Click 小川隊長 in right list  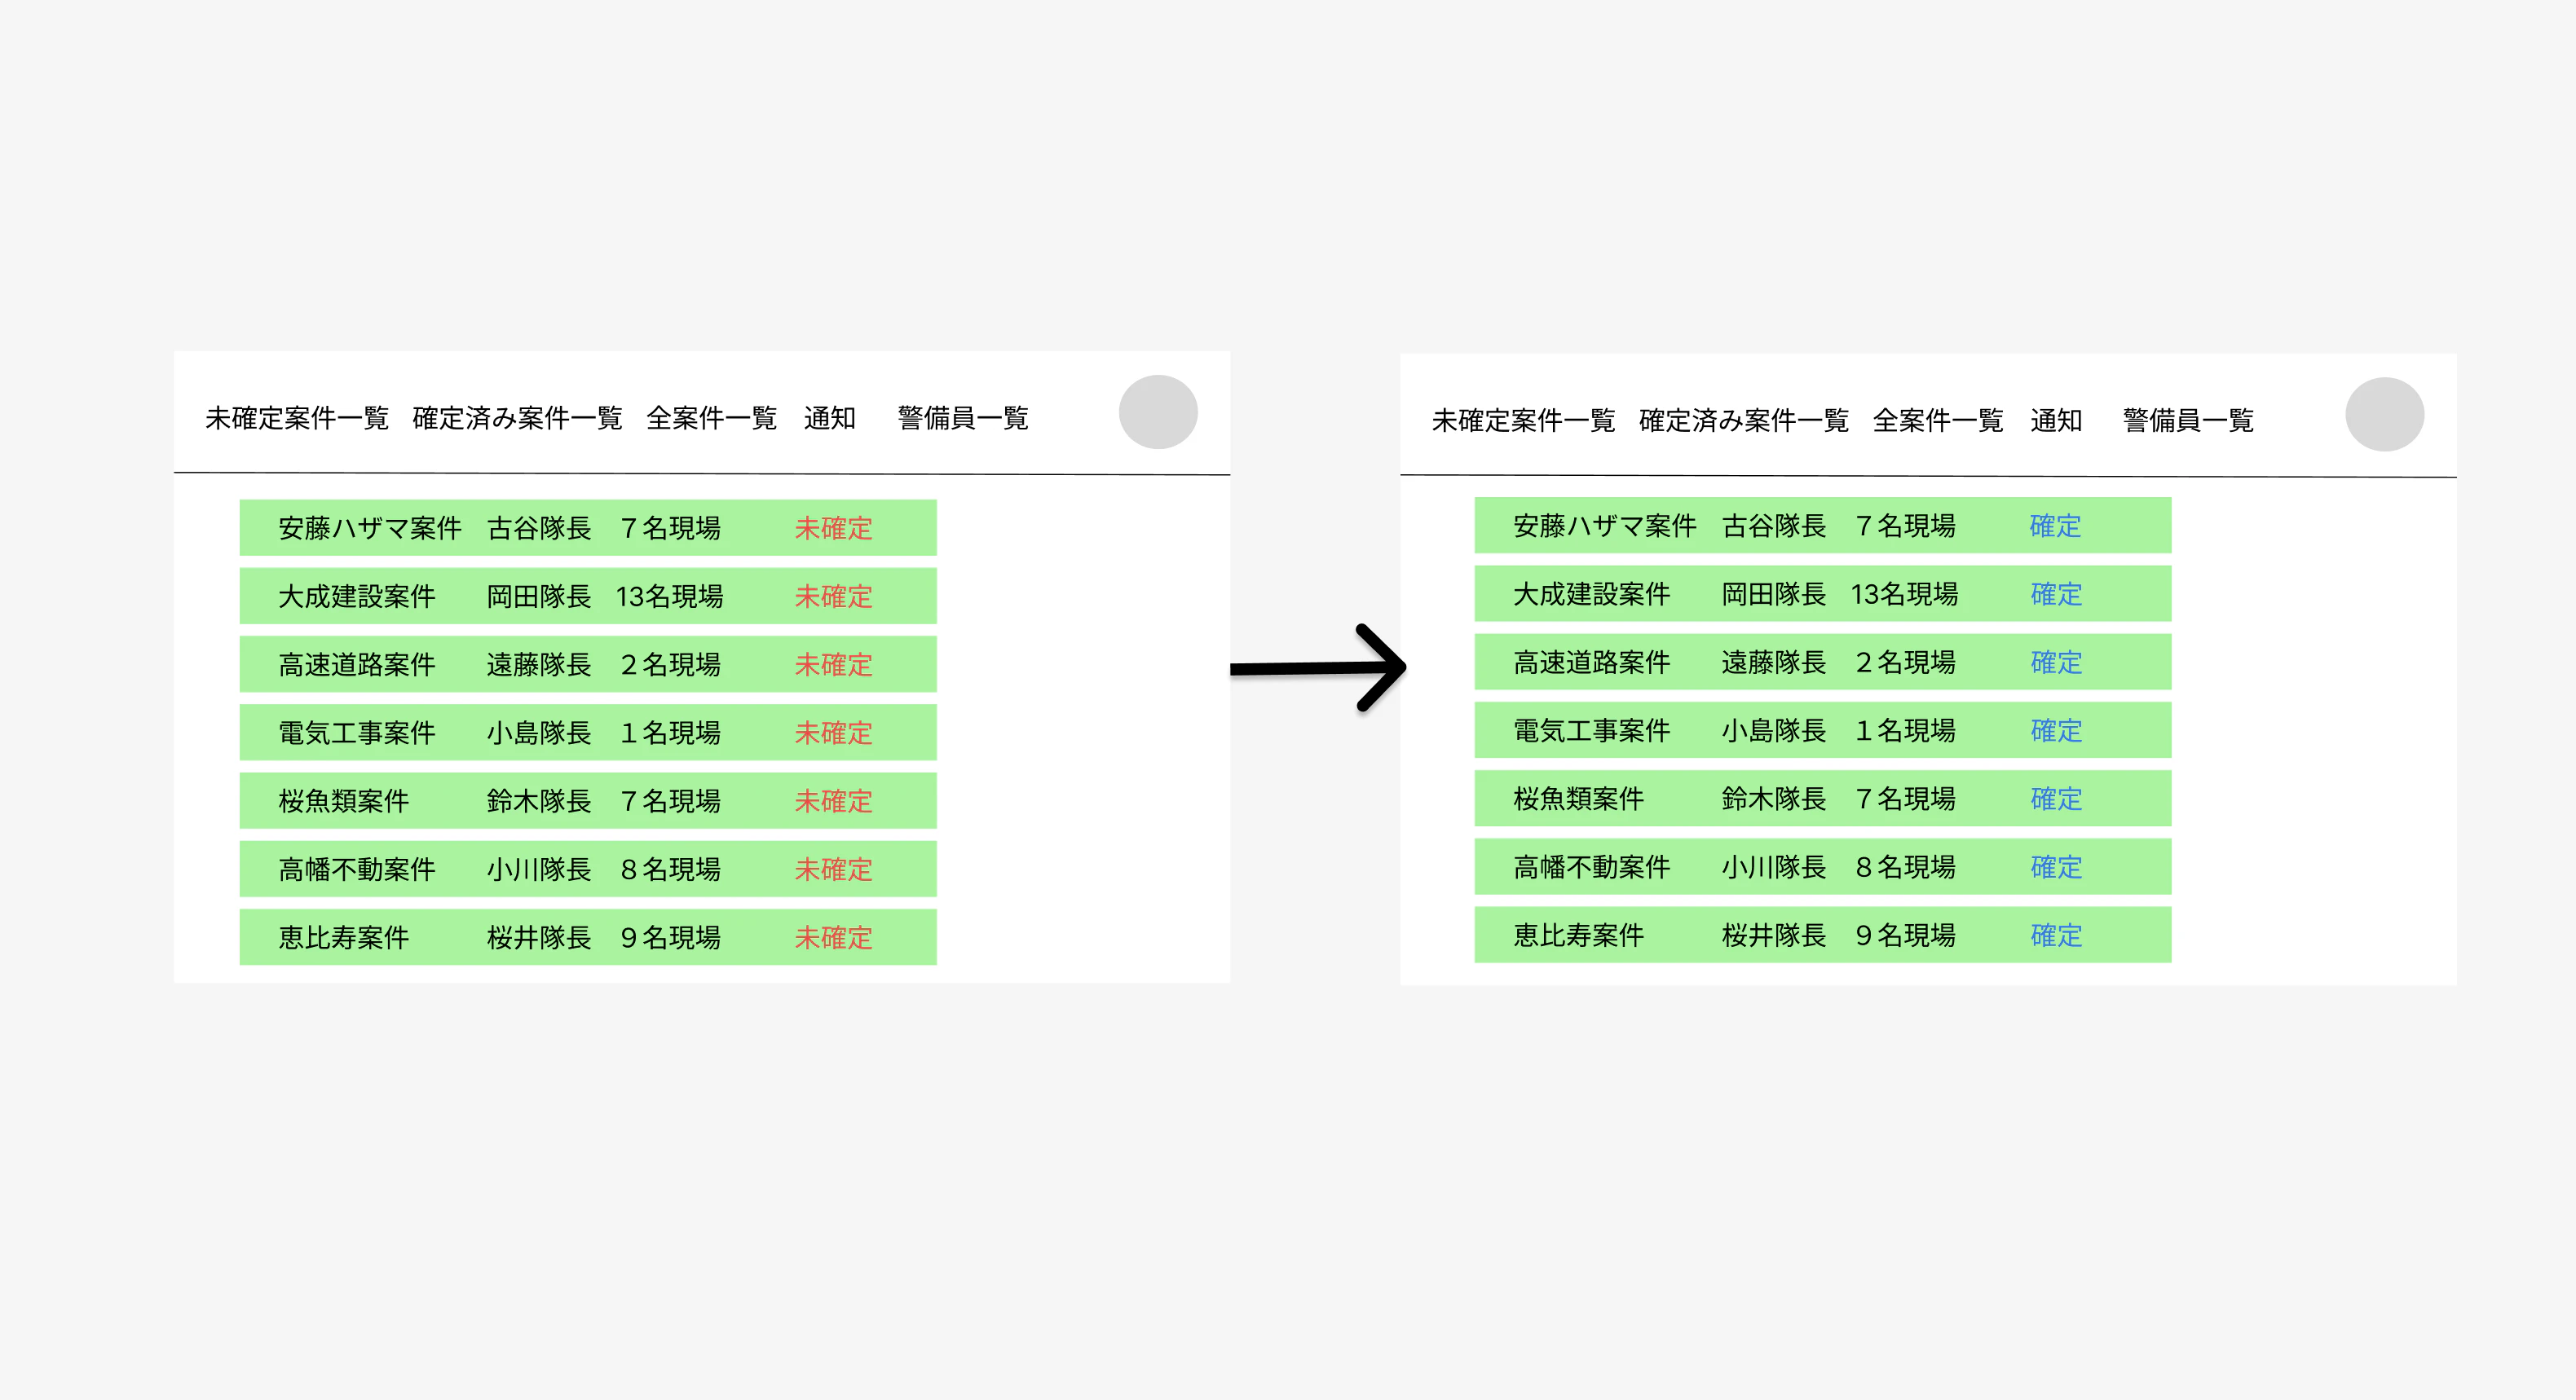[1774, 867]
